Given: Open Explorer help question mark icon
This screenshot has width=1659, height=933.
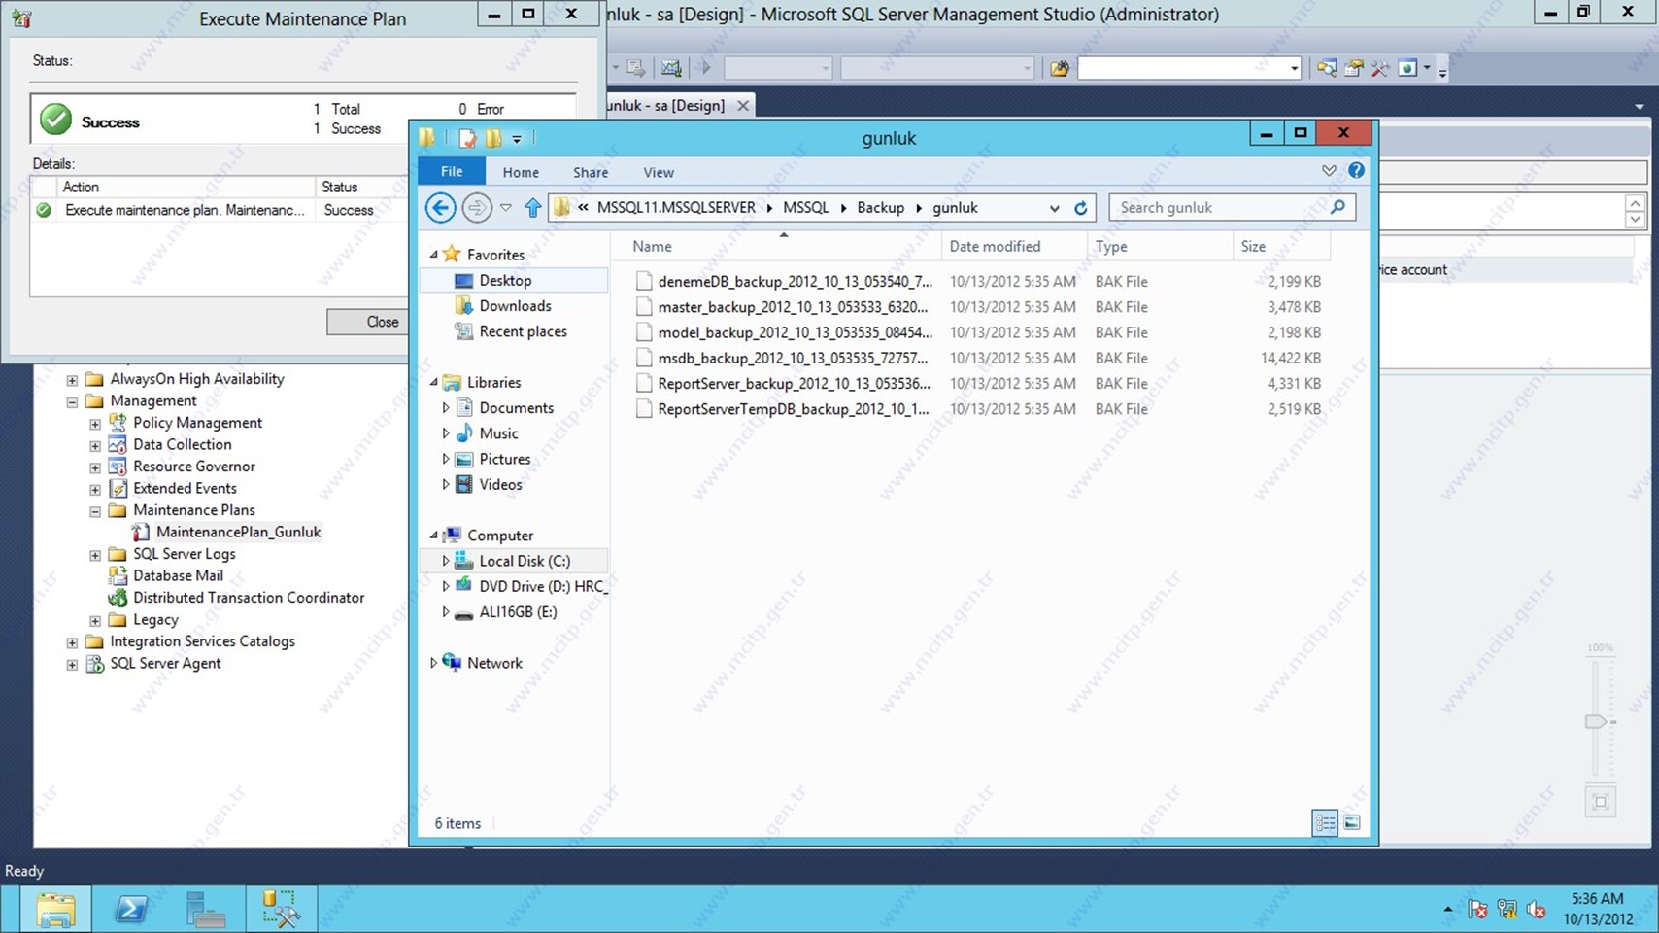Looking at the screenshot, I should pyautogui.click(x=1356, y=170).
